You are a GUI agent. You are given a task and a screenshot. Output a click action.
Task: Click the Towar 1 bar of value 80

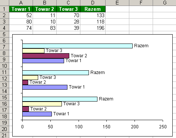pyautogui.click(x=45, y=87)
